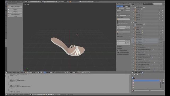The height and width of the screenshot is (96, 170).
Task: Collapse the left tool panel header triangle
Action: (x=8, y=3)
